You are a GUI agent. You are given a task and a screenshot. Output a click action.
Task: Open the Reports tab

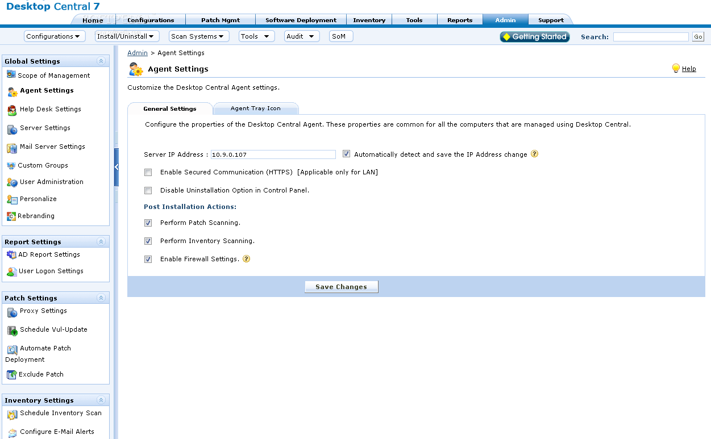pos(460,20)
